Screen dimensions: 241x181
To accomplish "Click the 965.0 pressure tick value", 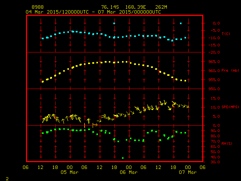I will pos(214,62).
